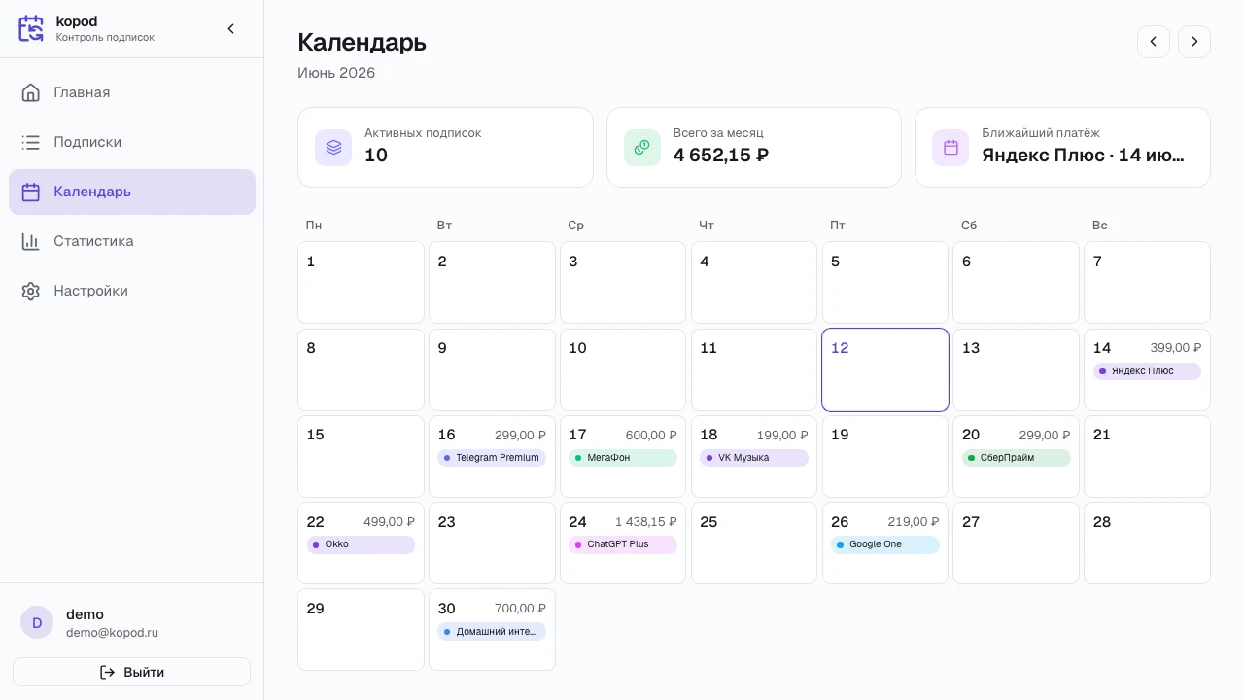The width and height of the screenshot is (1244, 700).
Task: Open the Домашний инте… chip on day 30
Action: point(492,632)
